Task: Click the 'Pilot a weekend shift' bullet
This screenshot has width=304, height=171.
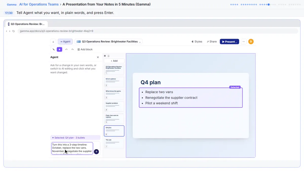Action: tap(161, 103)
